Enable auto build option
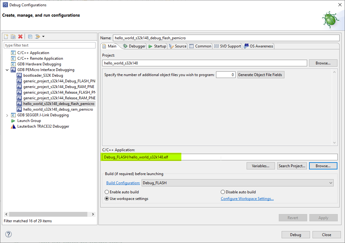The width and height of the screenshot is (345, 243). tap(107, 192)
